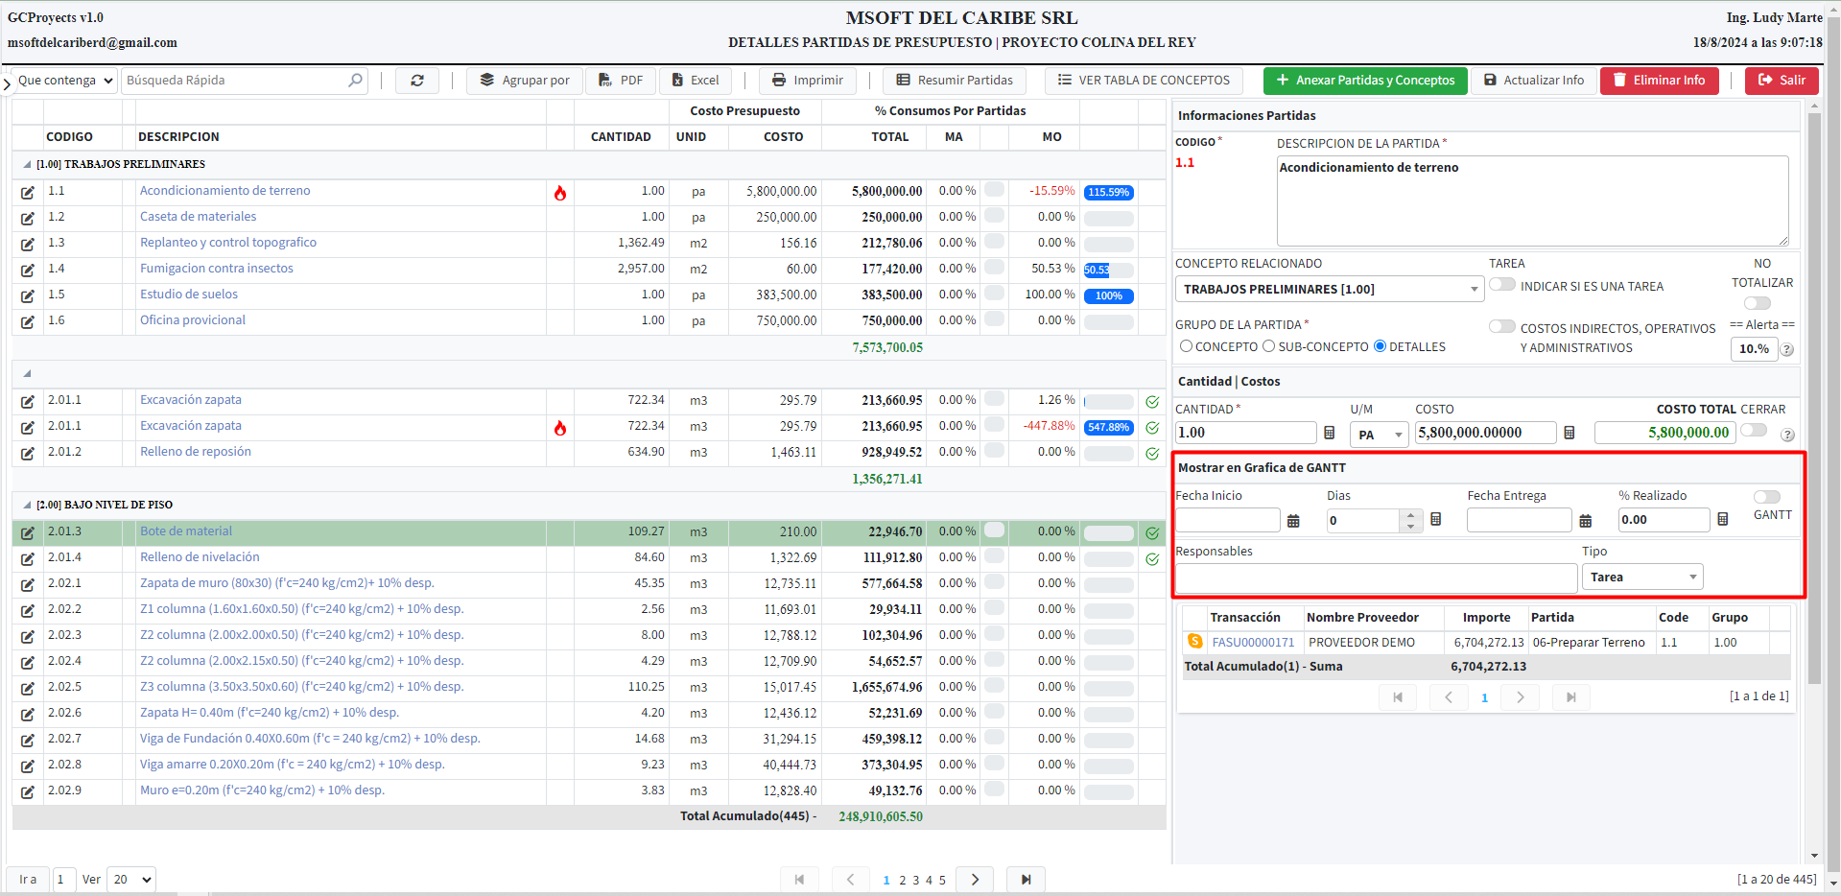Open the calendar icon beside Fecha Inicio
Screen dimensions: 1841x896
(x=1293, y=521)
